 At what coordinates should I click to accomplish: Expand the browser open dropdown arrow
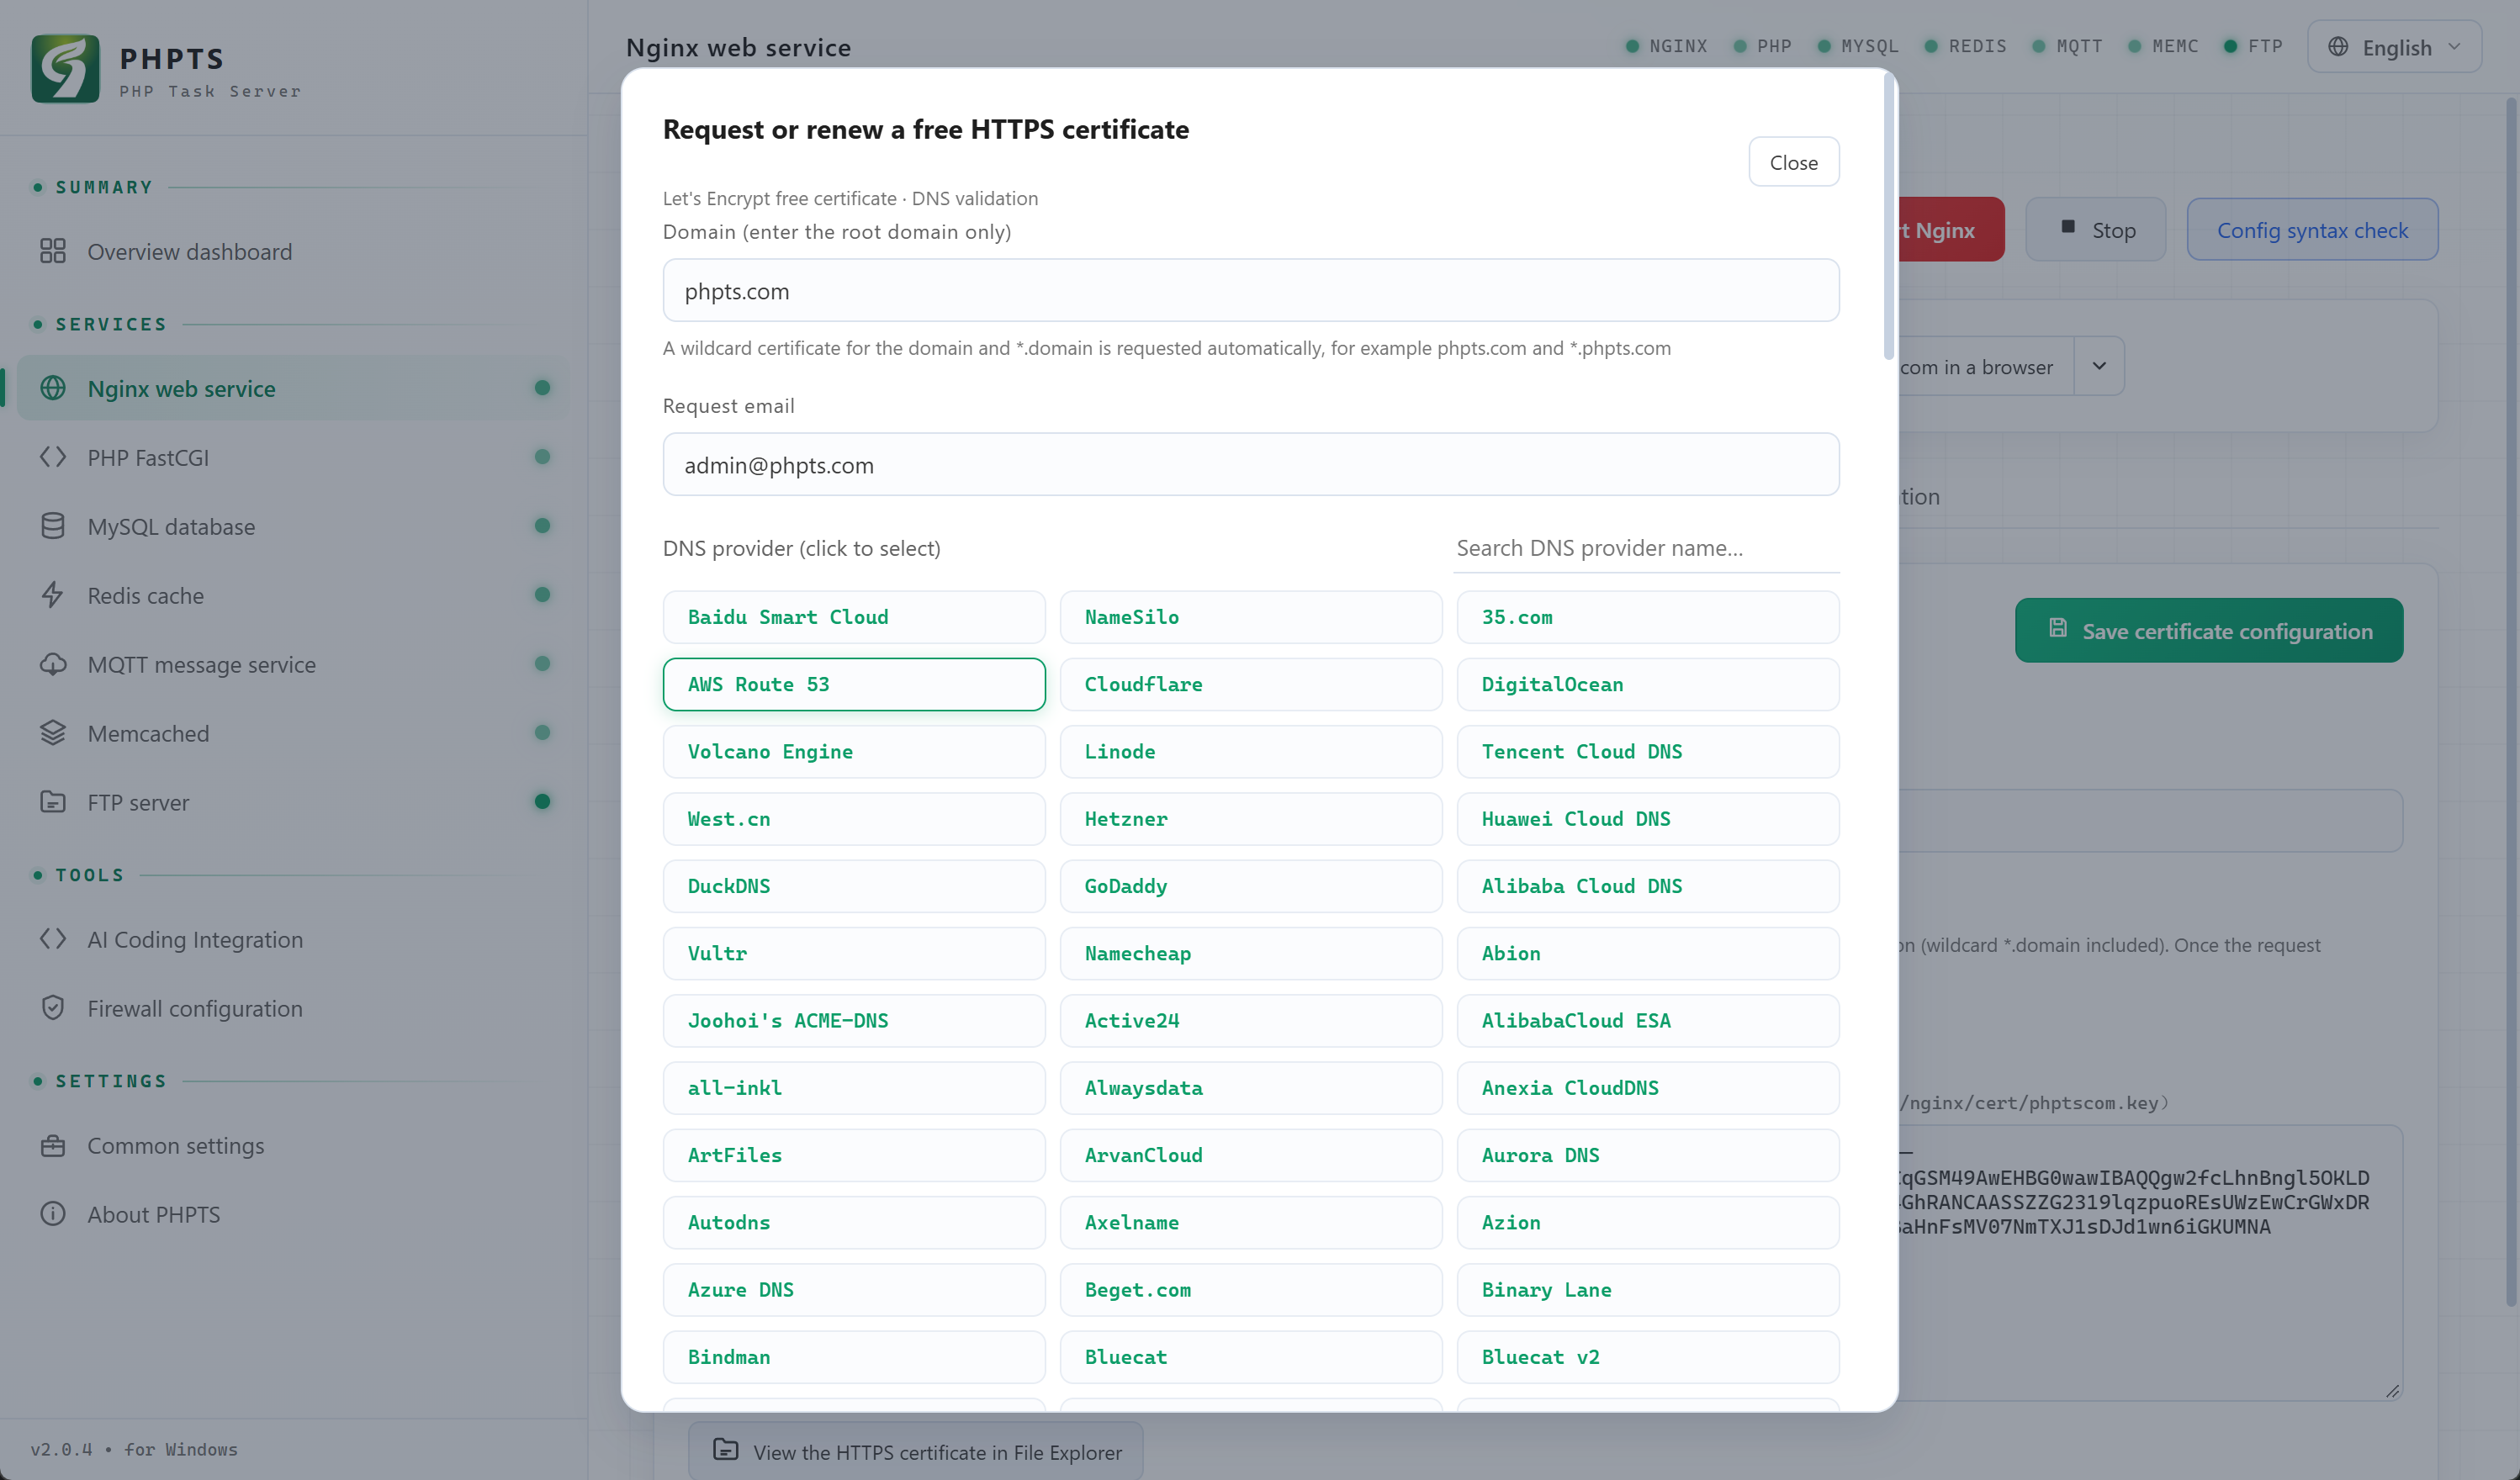tap(2099, 366)
